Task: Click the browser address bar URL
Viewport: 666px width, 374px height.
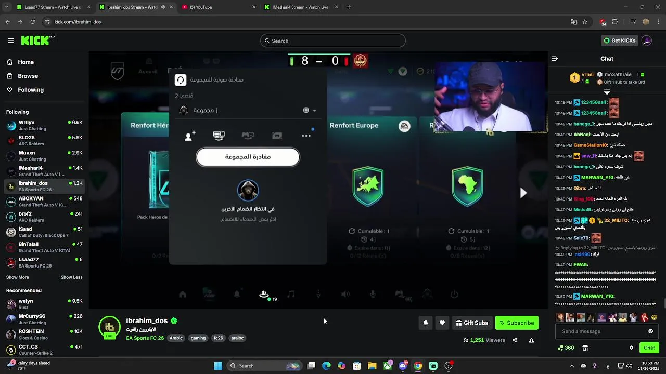Action: tap(78, 22)
